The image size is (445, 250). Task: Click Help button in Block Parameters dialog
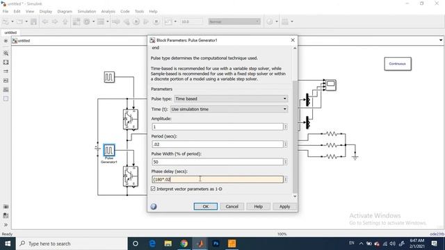coord(258,207)
